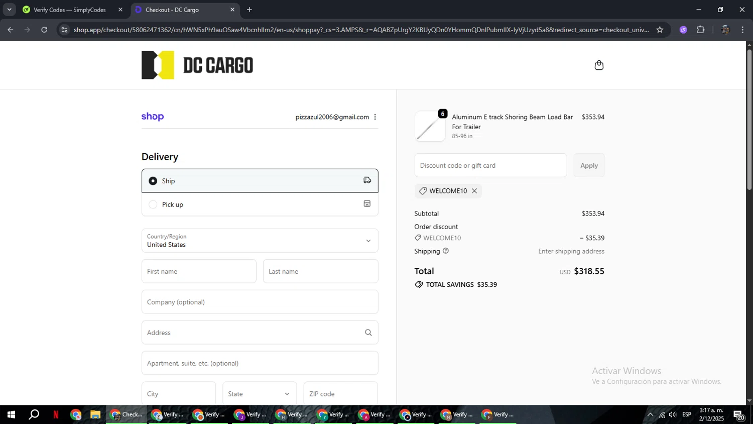
Task: Select the Pick up delivery option
Action: point(260,204)
